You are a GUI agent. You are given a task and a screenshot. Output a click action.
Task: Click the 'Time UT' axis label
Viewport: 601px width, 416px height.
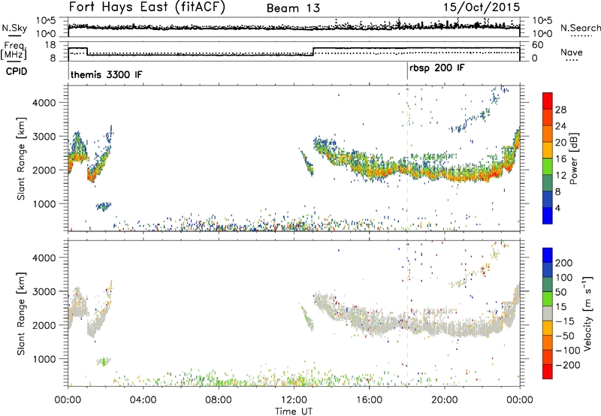[294, 411]
